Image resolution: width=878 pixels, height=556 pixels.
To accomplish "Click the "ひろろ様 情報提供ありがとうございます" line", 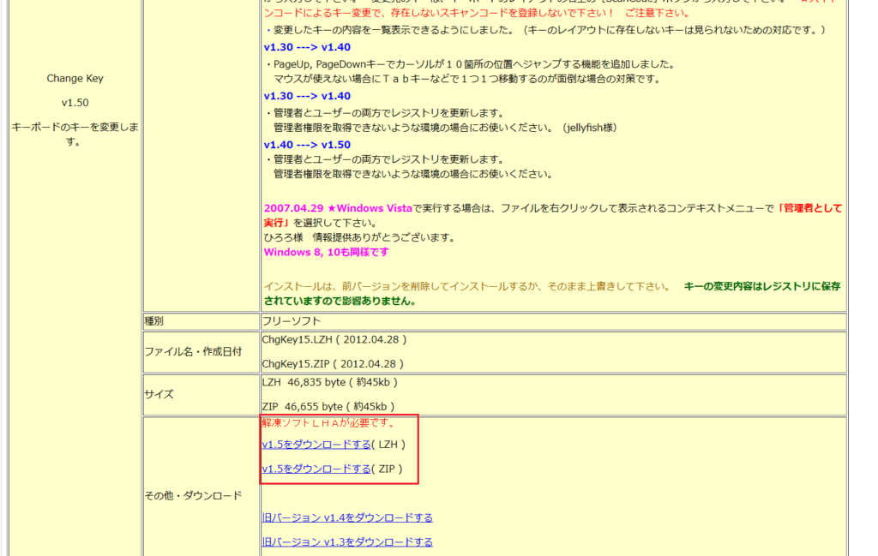I will click(359, 237).
